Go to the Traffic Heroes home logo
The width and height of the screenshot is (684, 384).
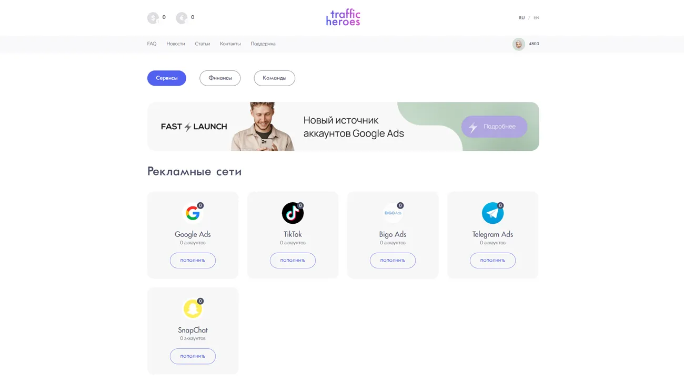[x=343, y=17]
